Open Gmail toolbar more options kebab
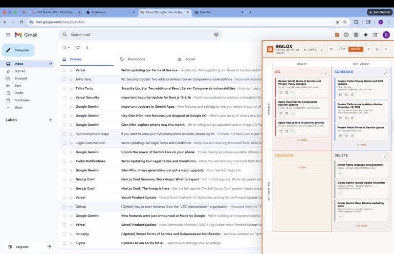 tap(87, 47)
